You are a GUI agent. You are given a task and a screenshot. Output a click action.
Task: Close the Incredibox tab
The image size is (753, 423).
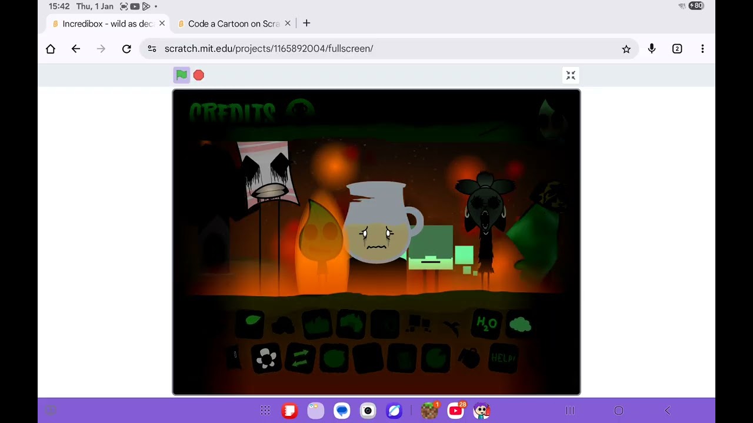[162, 23]
